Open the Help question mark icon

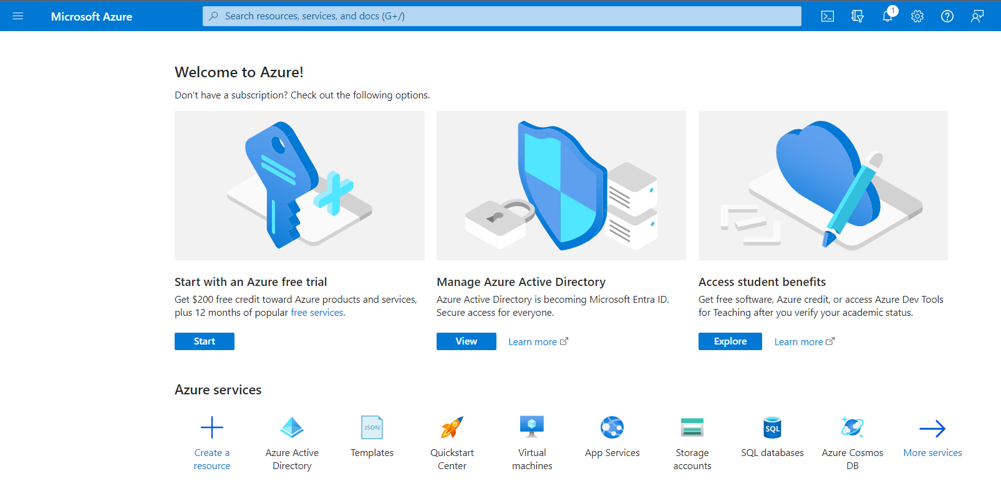(x=947, y=16)
